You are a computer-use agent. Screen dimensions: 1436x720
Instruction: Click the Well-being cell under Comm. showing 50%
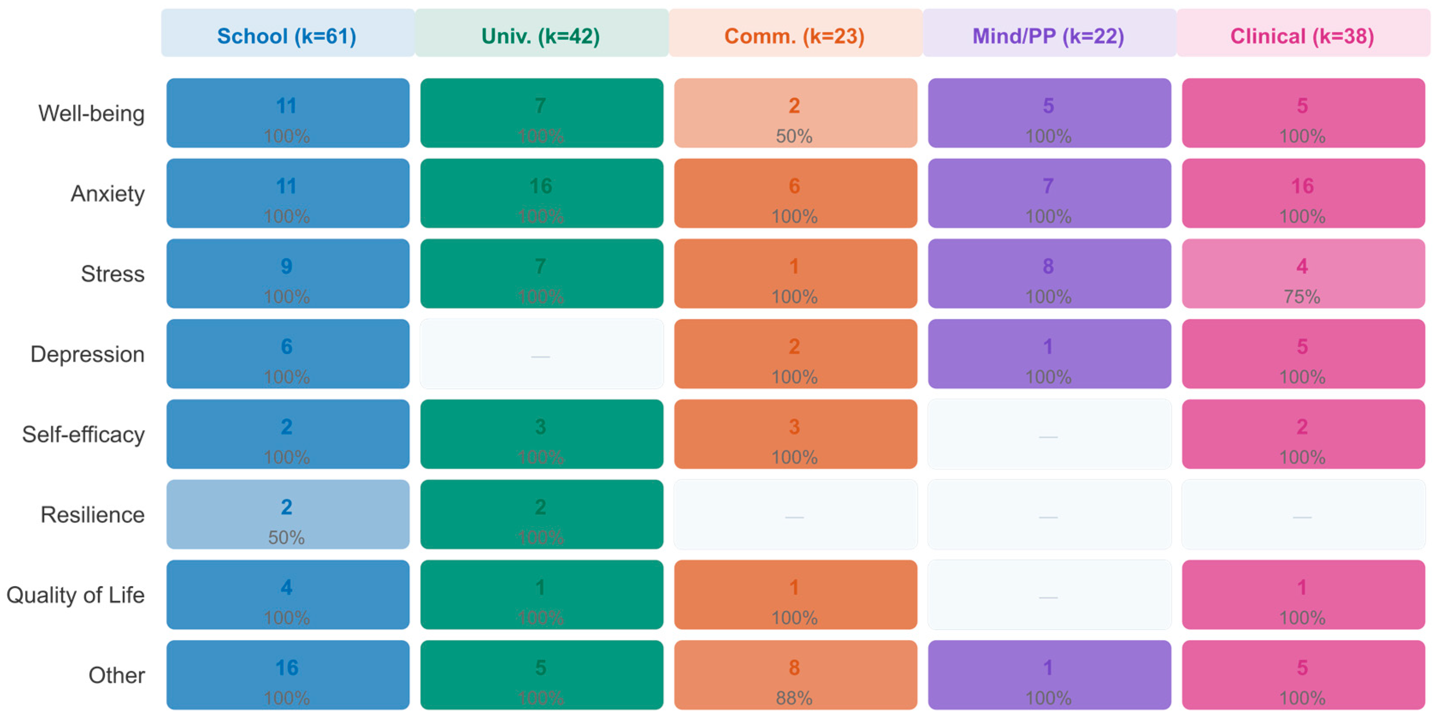pos(795,114)
